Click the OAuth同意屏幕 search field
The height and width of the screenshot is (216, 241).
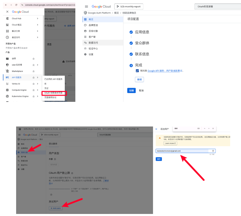click(218, 6)
